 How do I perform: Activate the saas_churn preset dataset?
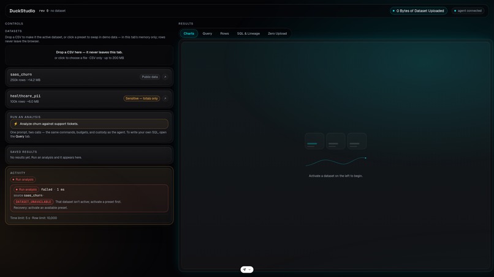pyautogui.click(x=89, y=77)
